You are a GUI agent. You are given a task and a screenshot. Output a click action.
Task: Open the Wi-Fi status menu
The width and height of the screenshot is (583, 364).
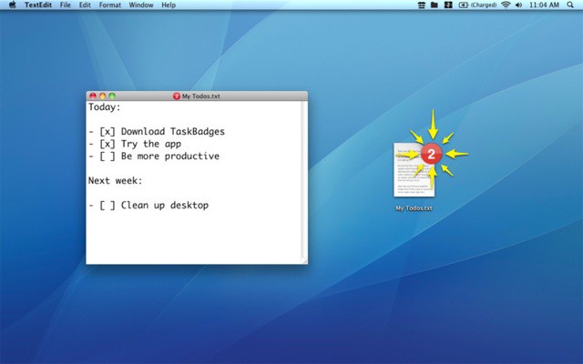pos(506,5)
